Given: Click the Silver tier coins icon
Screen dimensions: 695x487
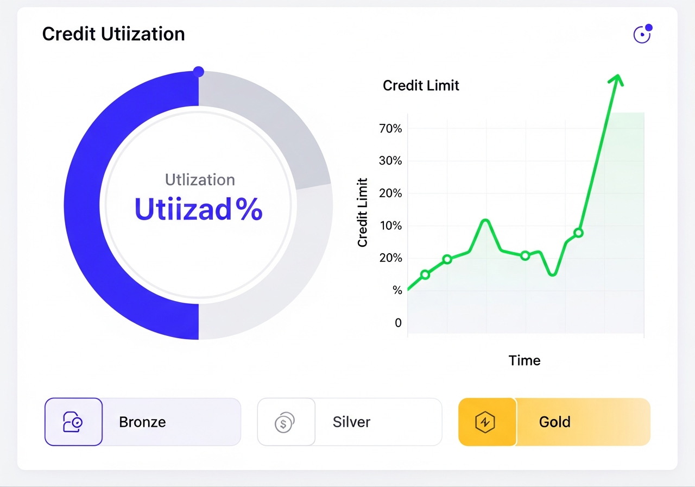Looking at the screenshot, I should tap(285, 422).
